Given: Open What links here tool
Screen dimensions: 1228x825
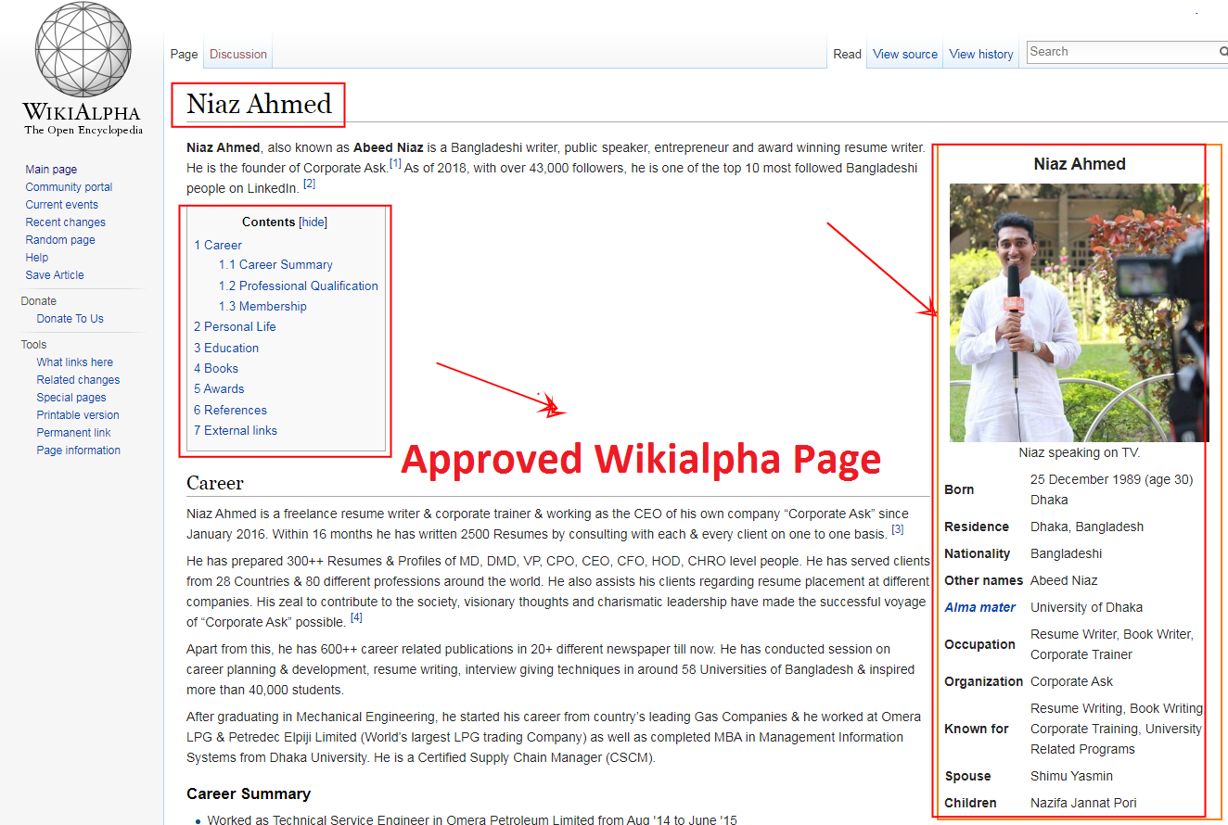Looking at the screenshot, I should (75, 362).
